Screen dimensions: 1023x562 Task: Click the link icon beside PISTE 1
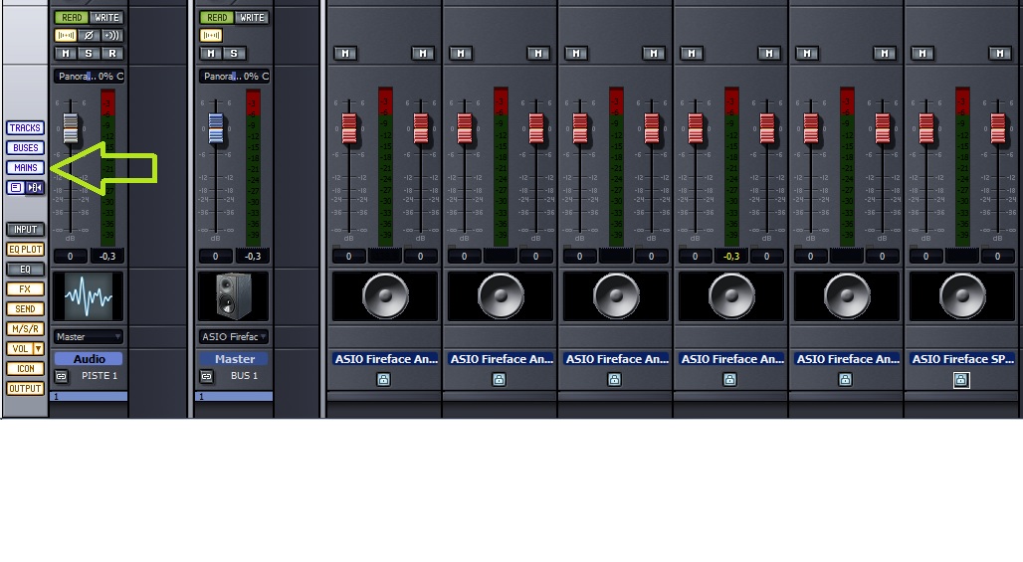pyautogui.click(x=61, y=376)
